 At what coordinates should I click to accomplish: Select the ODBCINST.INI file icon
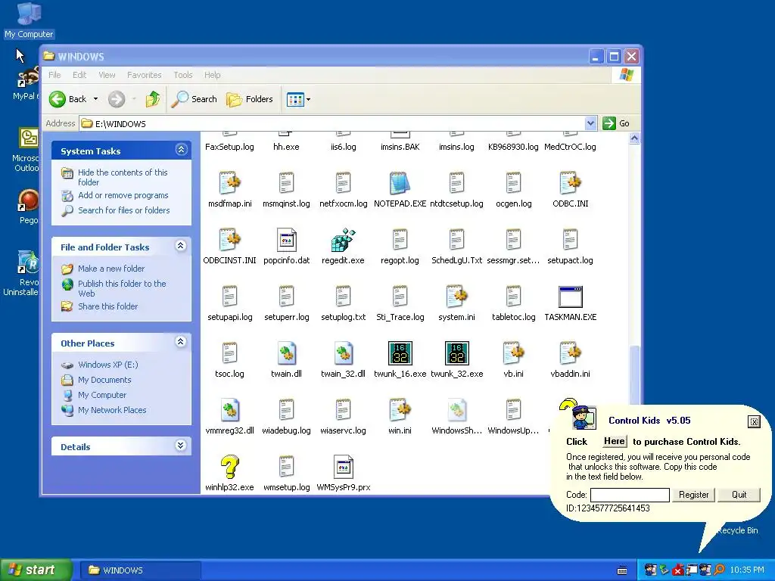[229, 240]
